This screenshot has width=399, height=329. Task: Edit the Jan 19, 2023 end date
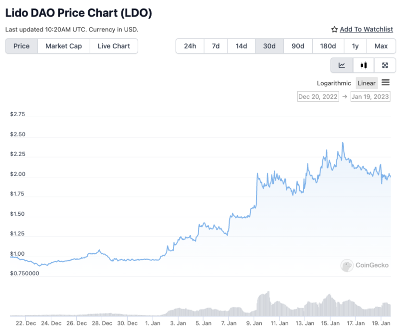371,97
